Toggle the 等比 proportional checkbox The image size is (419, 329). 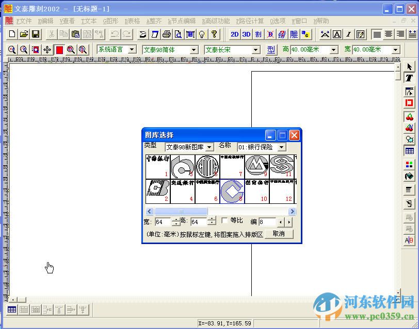224,220
